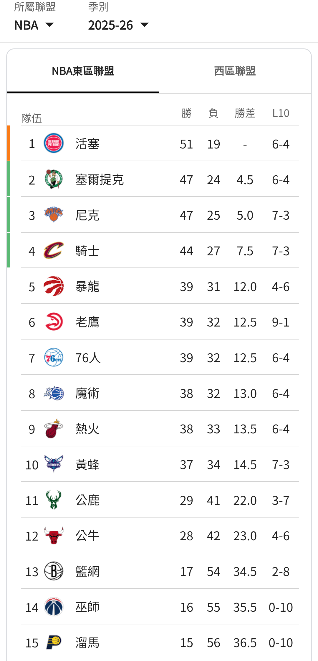Click the Boston Celtics team logo
Image resolution: width=318 pixels, height=661 pixels.
pos(54,179)
